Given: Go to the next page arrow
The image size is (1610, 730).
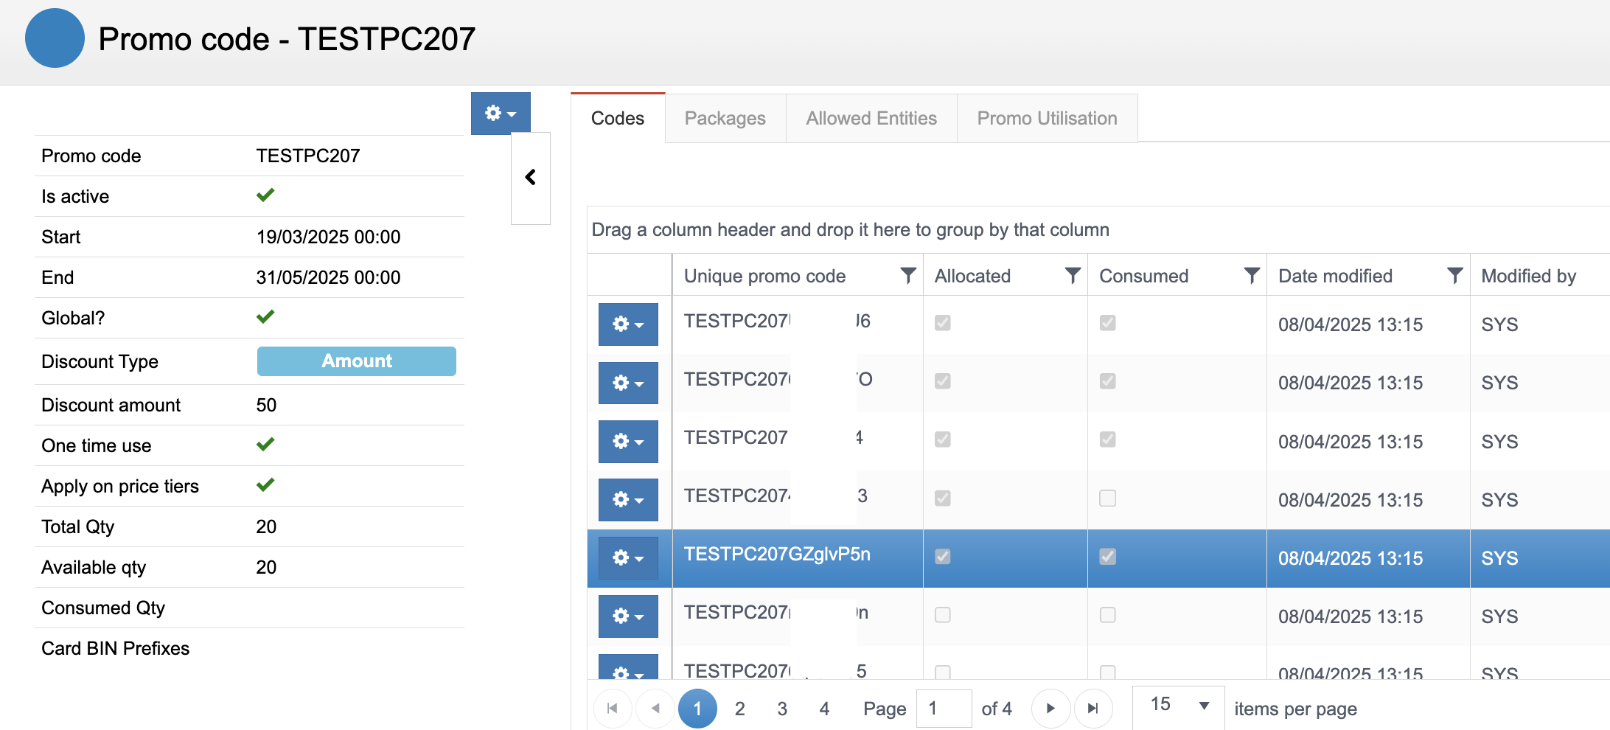Looking at the screenshot, I should [1050, 709].
